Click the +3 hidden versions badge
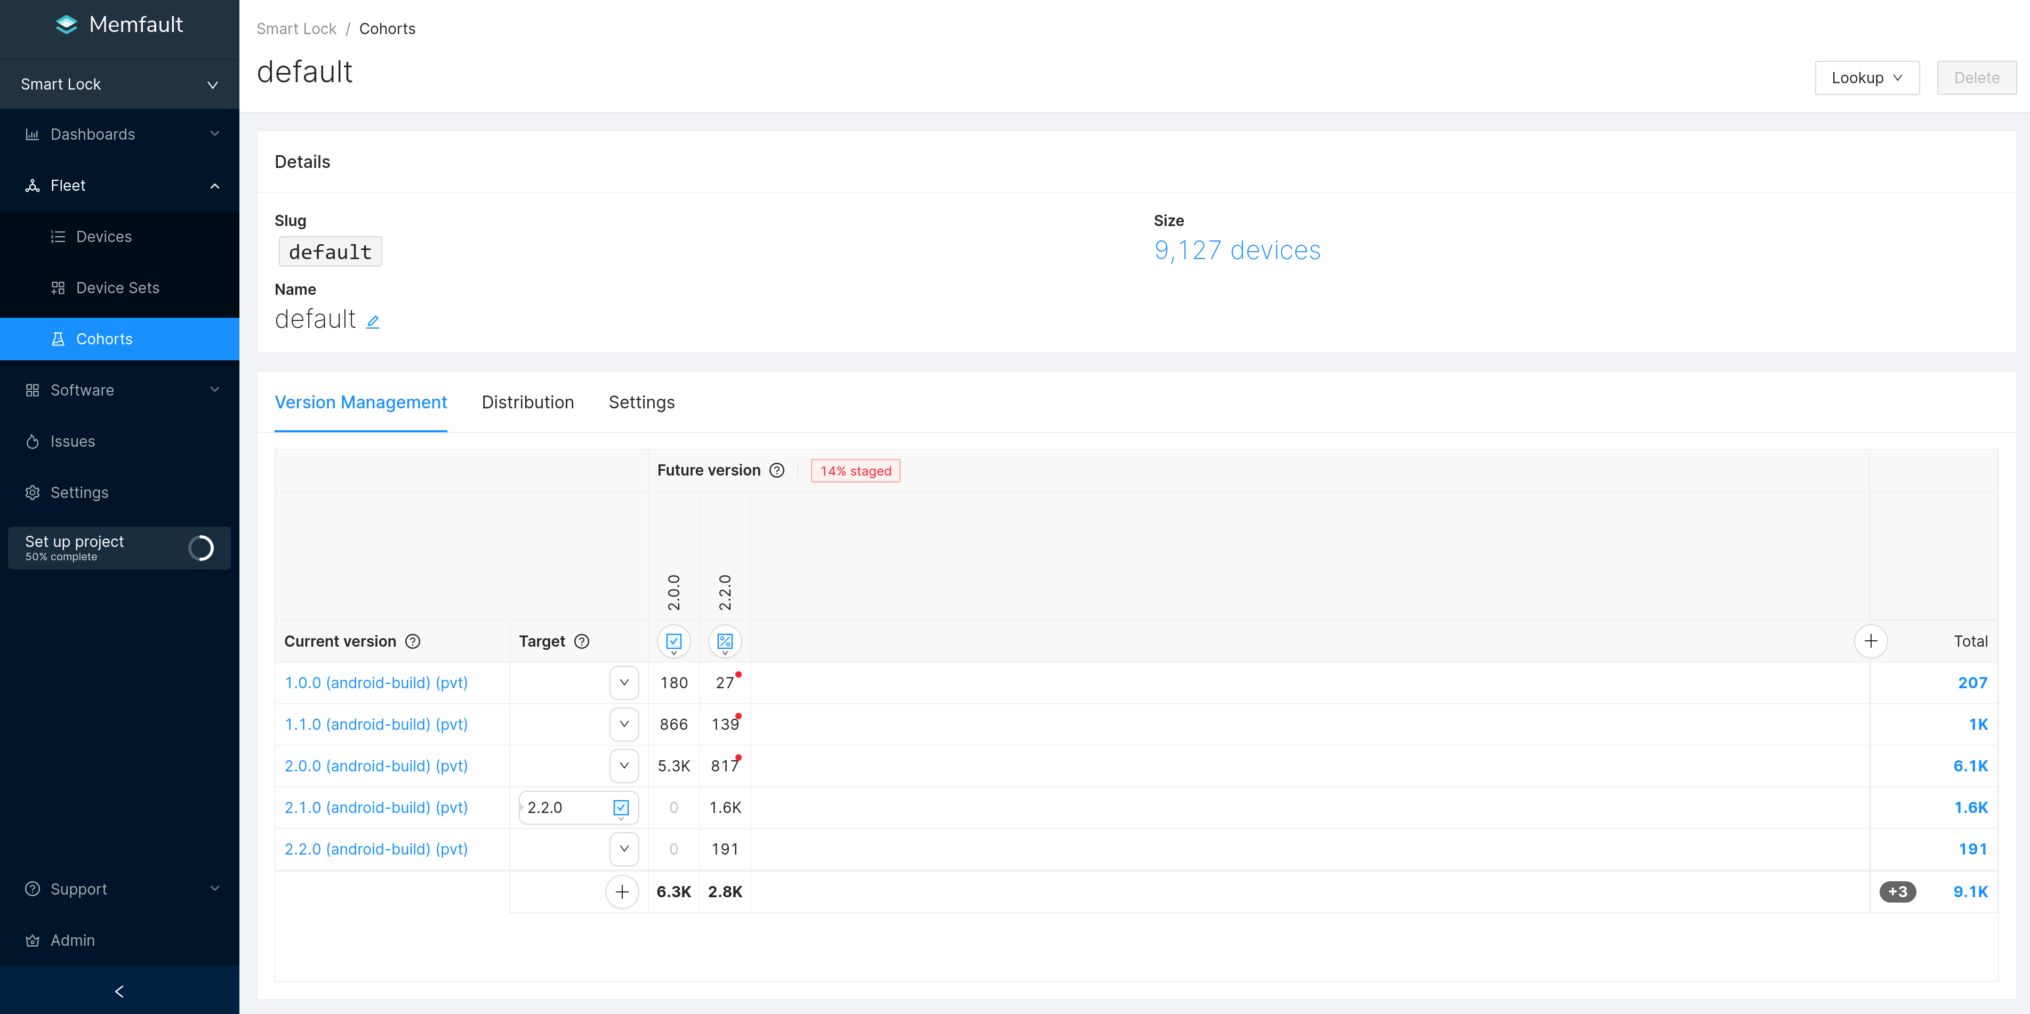The height and width of the screenshot is (1014, 2030). [x=1898, y=892]
